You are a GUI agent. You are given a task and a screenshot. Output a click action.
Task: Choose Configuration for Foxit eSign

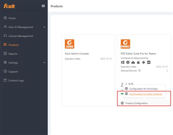143,89
